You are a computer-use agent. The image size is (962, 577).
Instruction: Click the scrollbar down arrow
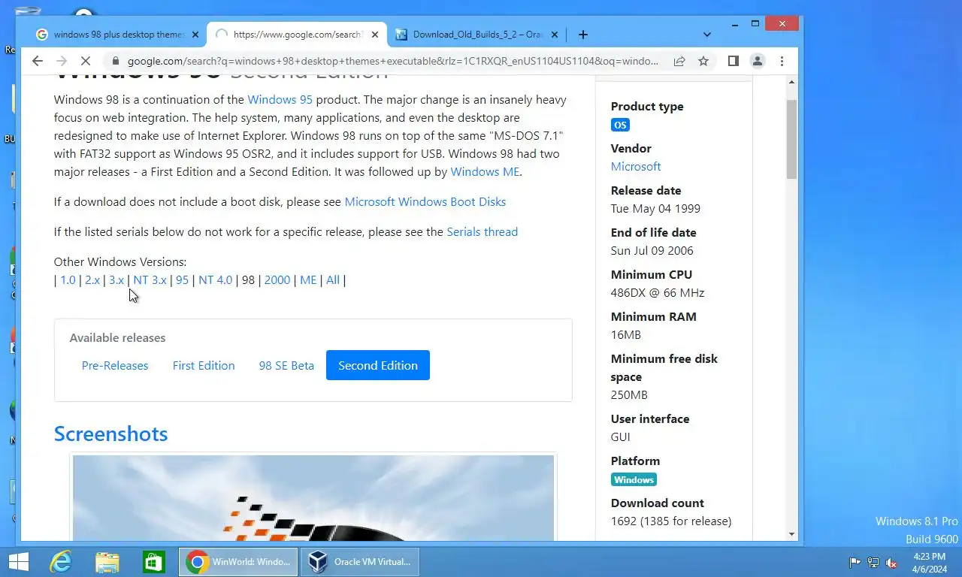791,534
